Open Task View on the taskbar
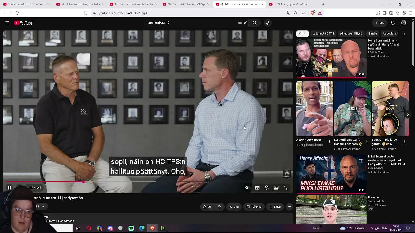The image size is (415, 233). (x=78, y=228)
